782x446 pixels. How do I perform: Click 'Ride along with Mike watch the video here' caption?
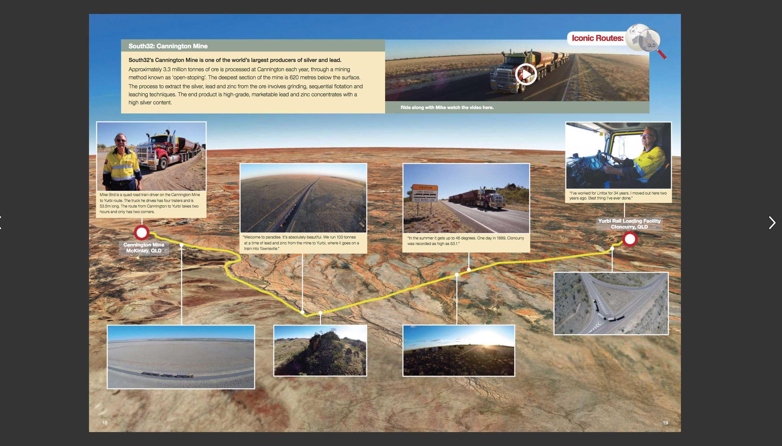(x=447, y=107)
